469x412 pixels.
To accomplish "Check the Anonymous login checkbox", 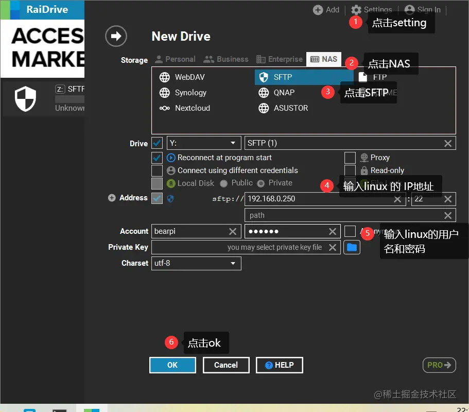I will pos(350,231).
